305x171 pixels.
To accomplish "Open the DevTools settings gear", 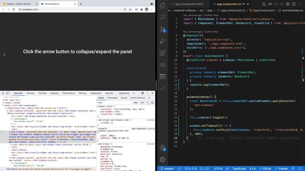I will (142, 93).
